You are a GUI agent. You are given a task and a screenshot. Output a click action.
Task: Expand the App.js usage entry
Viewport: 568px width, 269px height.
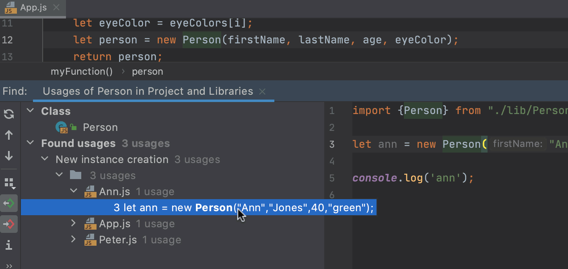(x=73, y=224)
